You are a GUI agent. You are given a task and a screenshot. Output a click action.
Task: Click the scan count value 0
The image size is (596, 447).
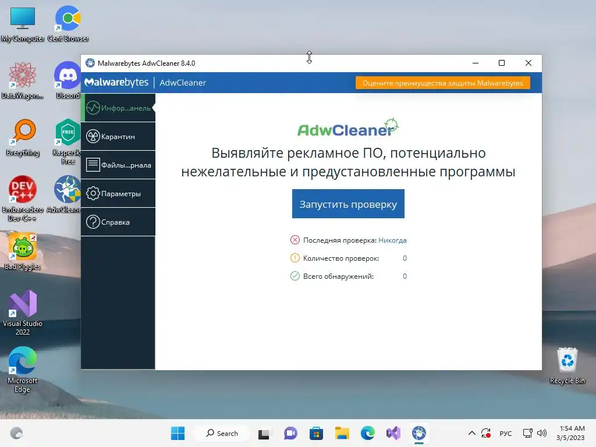pyautogui.click(x=405, y=258)
